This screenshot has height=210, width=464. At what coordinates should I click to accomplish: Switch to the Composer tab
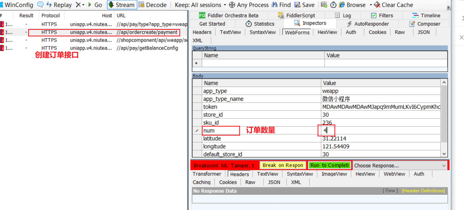[x=424, y=24]
